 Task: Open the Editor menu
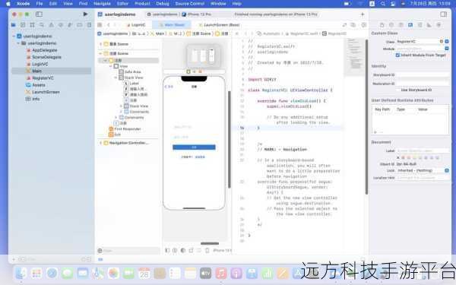point(122,4)
